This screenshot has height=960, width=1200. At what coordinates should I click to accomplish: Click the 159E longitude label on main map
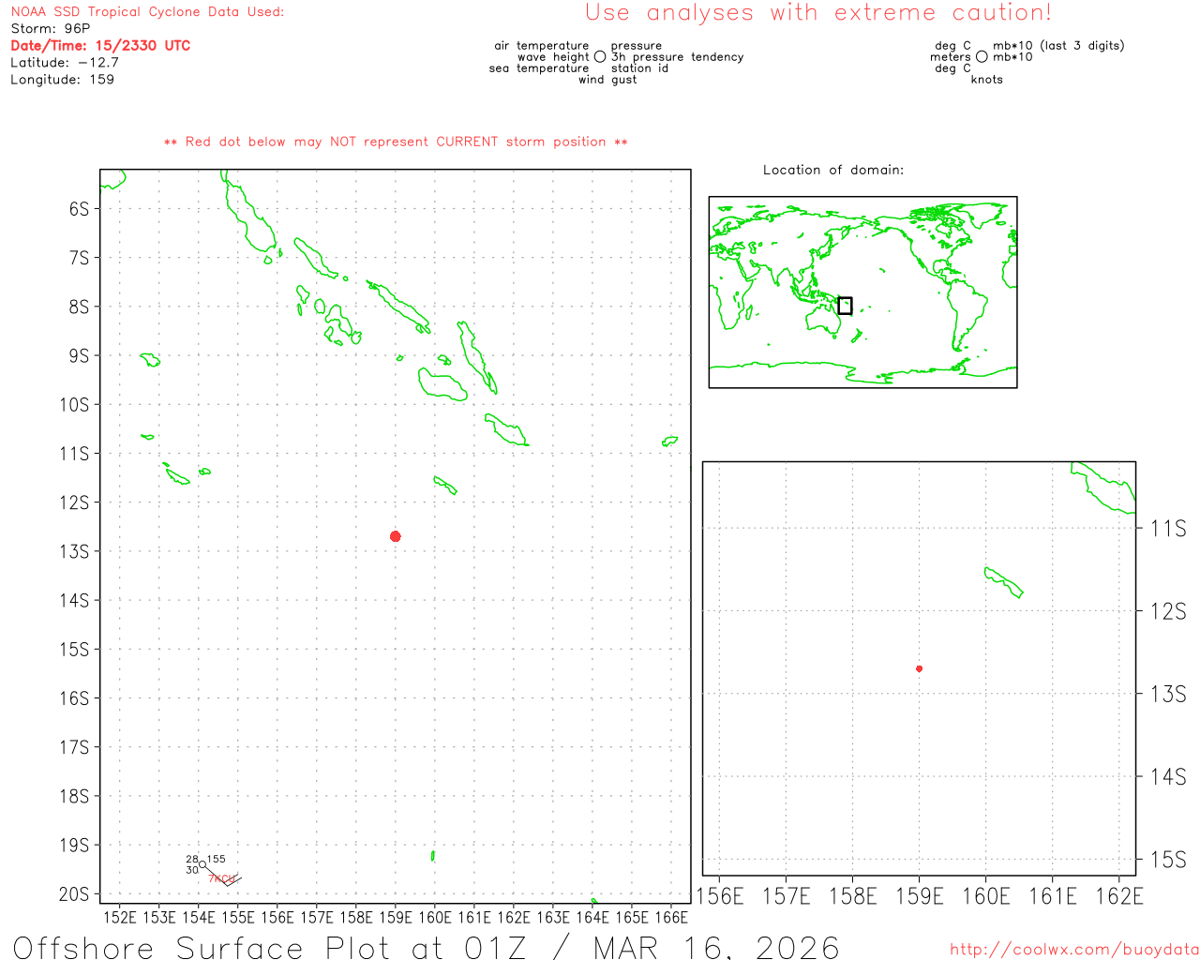tap(395, 917)
